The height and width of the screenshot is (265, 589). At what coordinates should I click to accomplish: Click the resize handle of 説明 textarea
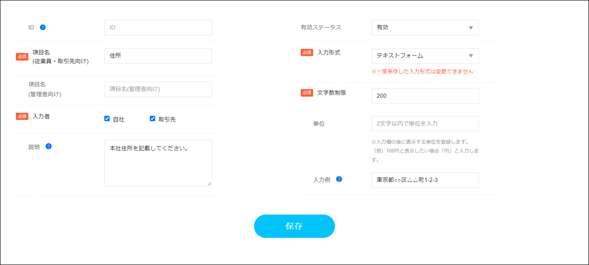(209, 183)
